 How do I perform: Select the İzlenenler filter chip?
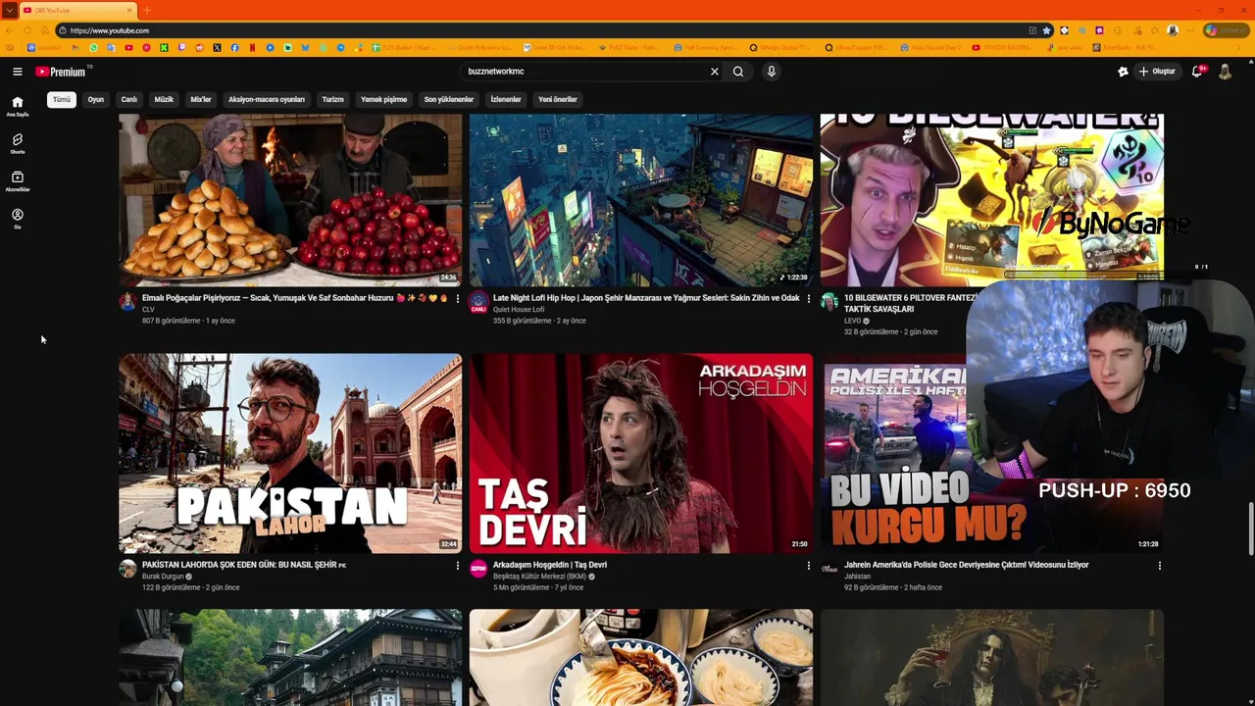pos(506,99)
